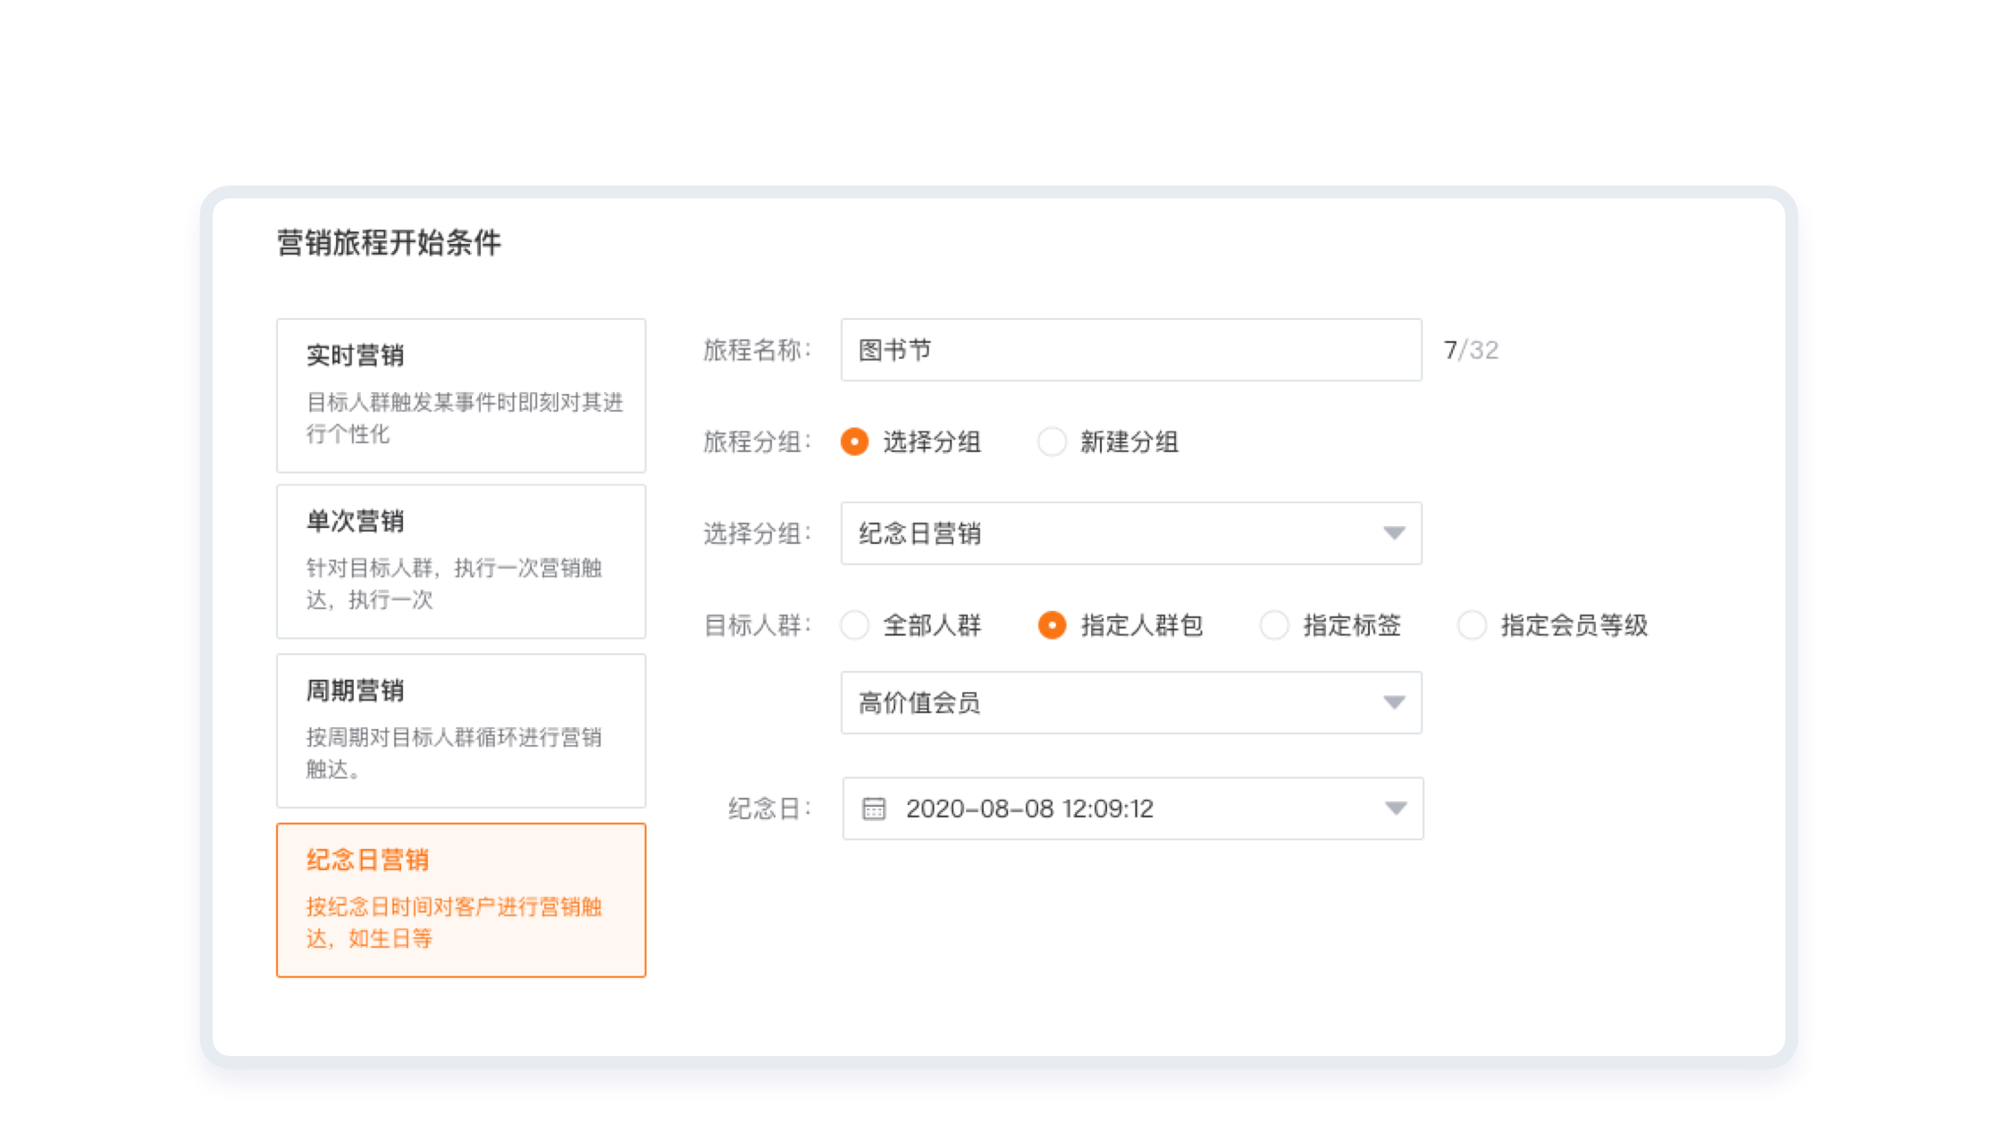Click the 7/32 character counter text
Screen dimensions: 1998x1140
[x=1471, y=350]
